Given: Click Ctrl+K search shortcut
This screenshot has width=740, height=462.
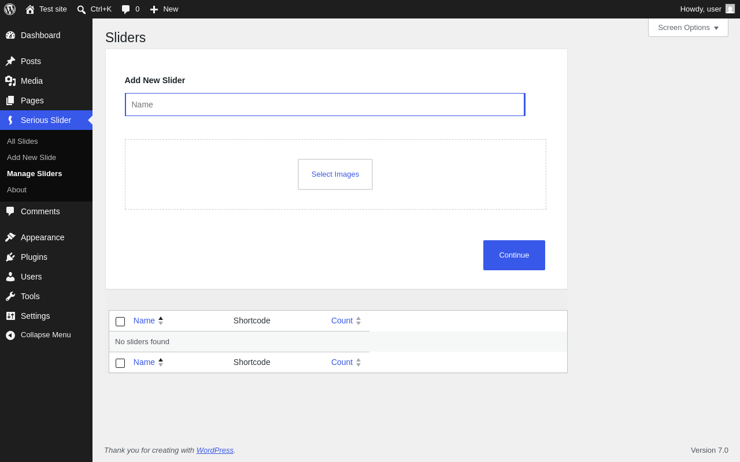Looking at the screenshot, I should point(94,9).
